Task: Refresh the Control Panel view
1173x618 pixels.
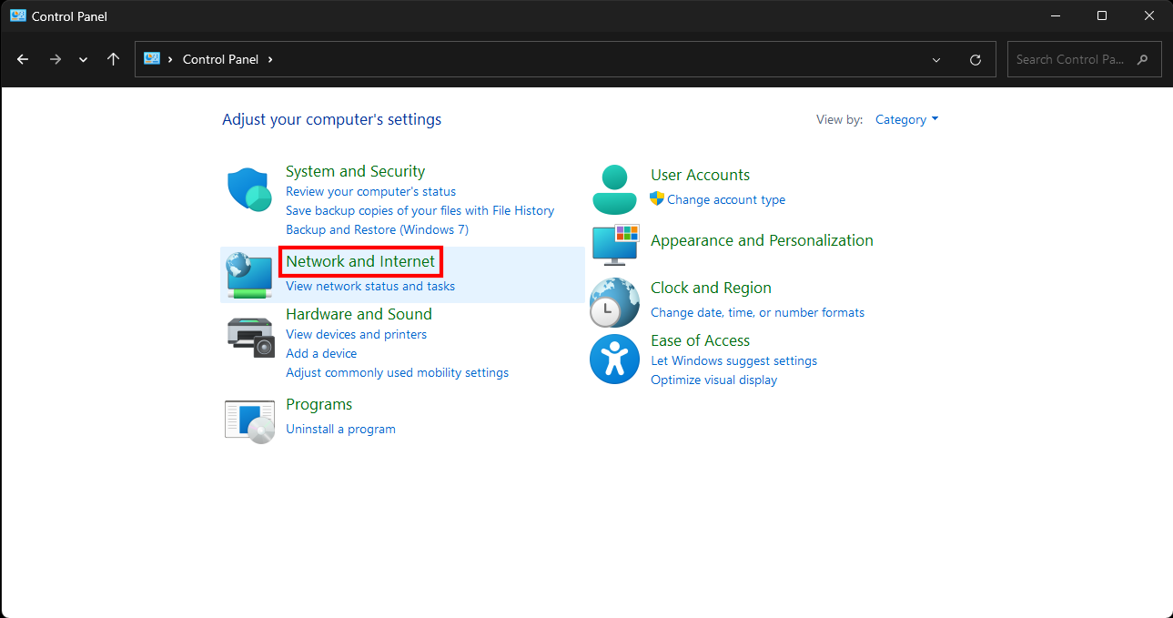Action: tap(976, 60)
